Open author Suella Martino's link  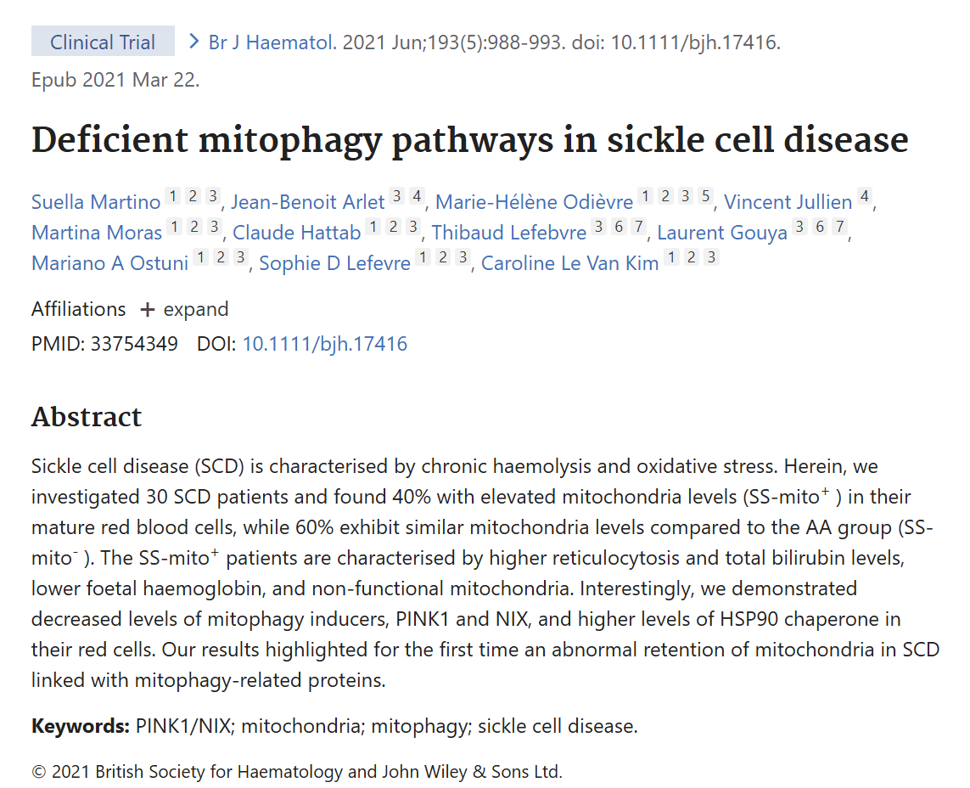96,202
